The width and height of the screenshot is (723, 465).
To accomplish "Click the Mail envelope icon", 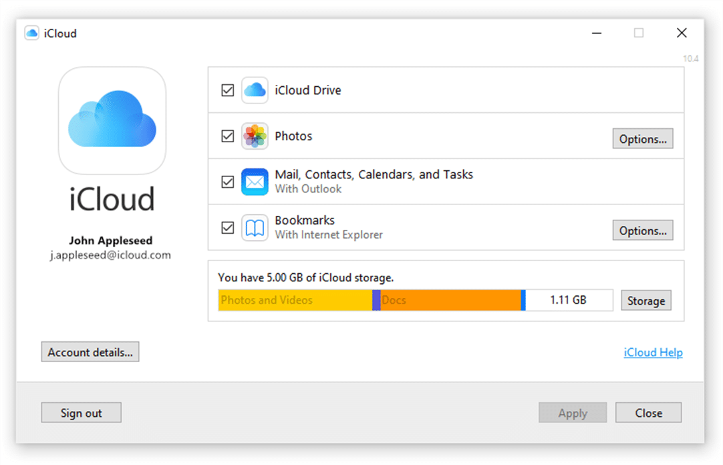I will tap(255, 182).
